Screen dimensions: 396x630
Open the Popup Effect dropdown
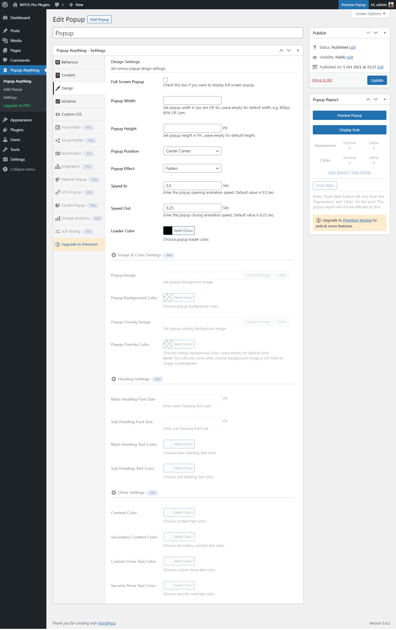pyautogui.click(x=192, y=168)
